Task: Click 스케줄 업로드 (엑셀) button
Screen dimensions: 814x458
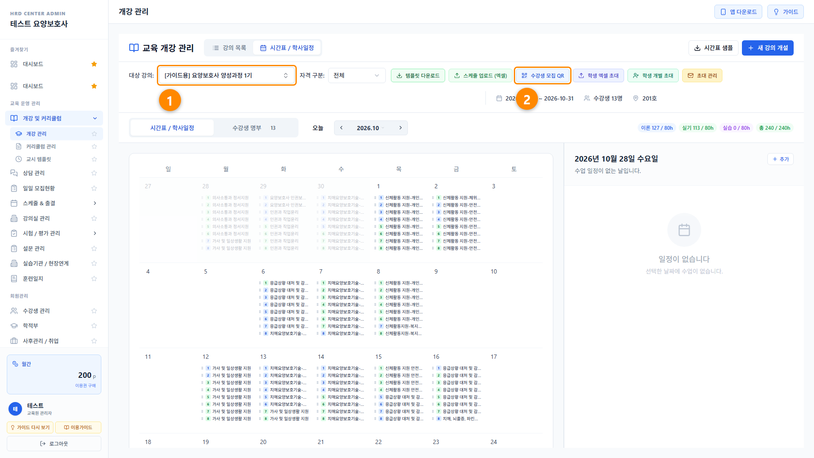Action: tap(481, 75)
